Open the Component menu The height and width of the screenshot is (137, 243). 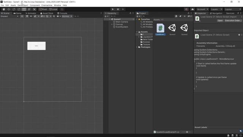point(35,5)
